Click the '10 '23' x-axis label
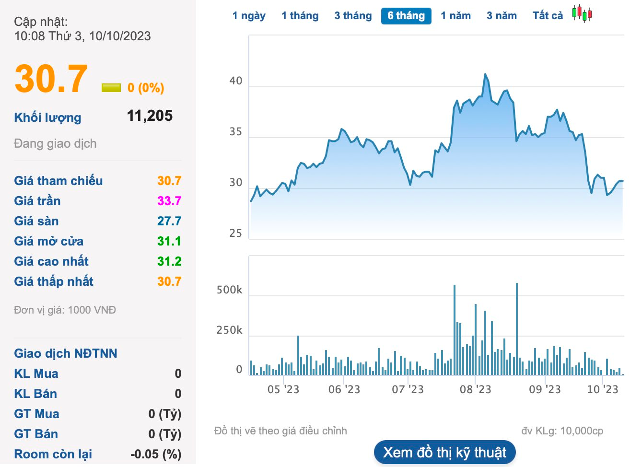630x467 pixels. pyautogui.click(x=603, y=389)
